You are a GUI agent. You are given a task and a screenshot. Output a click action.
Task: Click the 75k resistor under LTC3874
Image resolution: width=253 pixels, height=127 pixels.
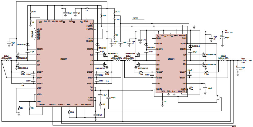pyautogui.click(x=163, y=102)
